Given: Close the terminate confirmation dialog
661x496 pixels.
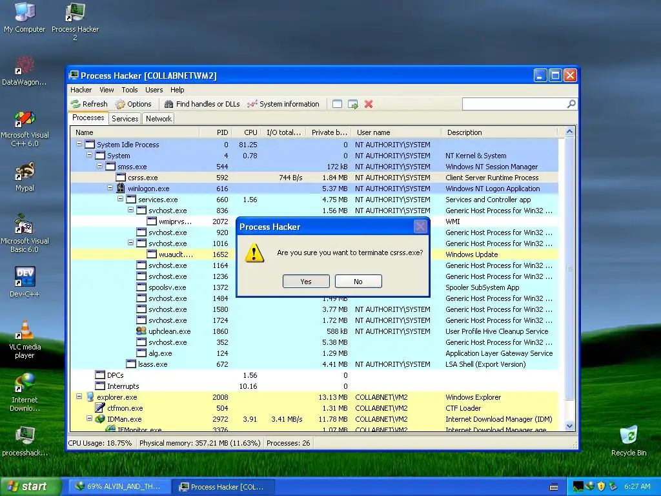Looking at the screenshot, I should click(420, 227).
